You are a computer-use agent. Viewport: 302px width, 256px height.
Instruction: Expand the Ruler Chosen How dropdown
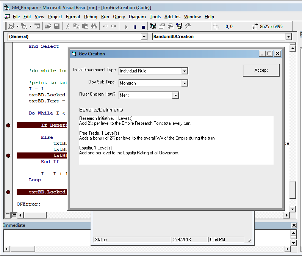point(175,95)
